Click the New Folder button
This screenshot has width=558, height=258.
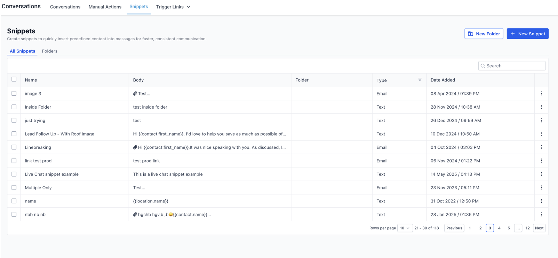(484, 34)
